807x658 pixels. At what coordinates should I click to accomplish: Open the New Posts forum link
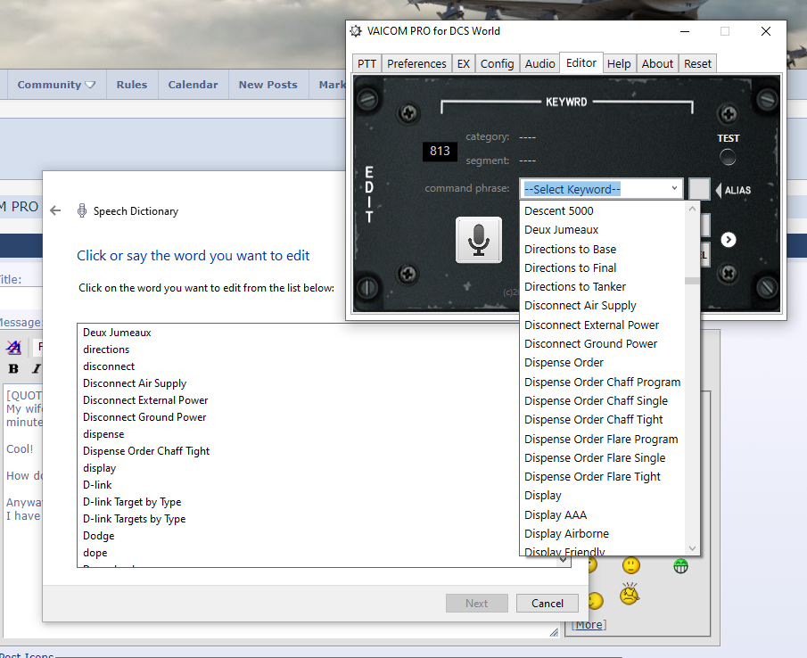tap(268, 85)
